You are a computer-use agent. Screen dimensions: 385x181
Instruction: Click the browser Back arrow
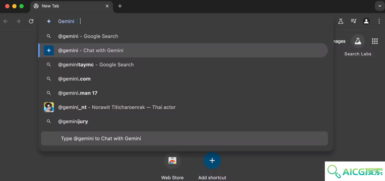6,21
